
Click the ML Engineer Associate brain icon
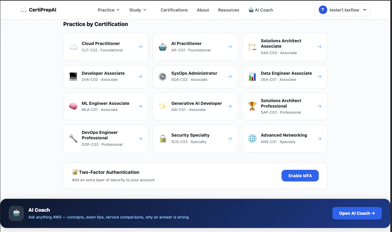tap(73, 107)
